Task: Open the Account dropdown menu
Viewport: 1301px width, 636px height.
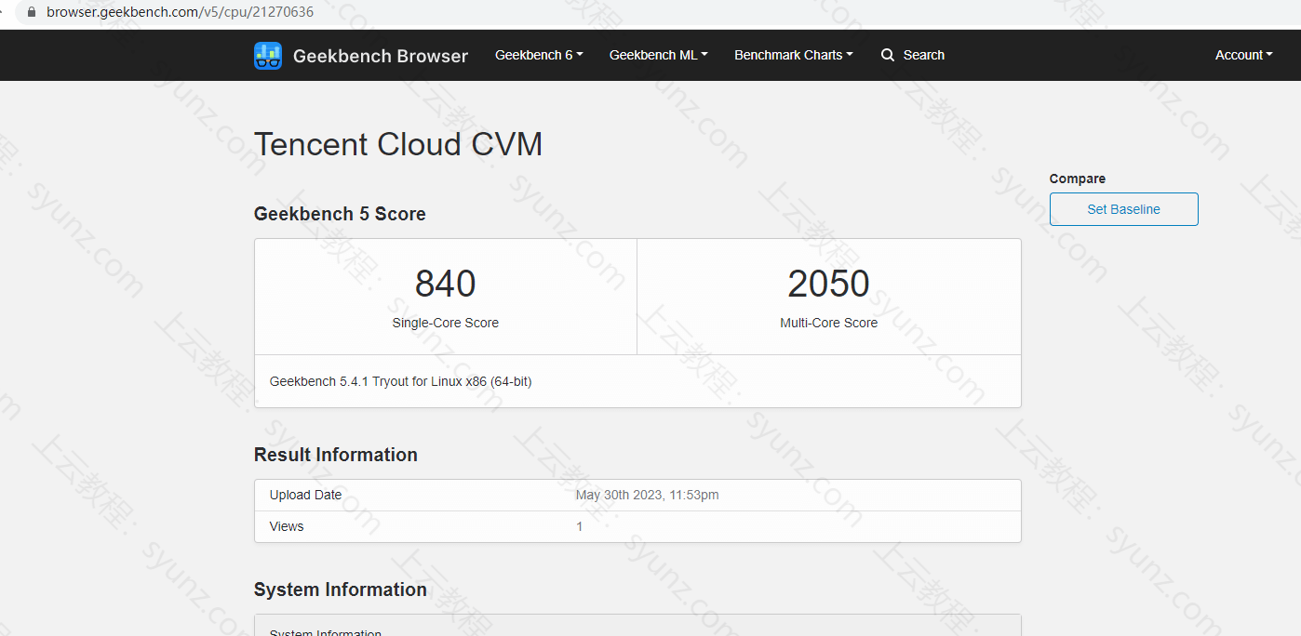Action: pyautogui.click(x=1243, y=55)
